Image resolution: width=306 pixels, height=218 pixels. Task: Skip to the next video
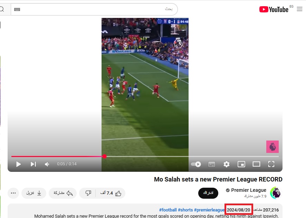33,164
